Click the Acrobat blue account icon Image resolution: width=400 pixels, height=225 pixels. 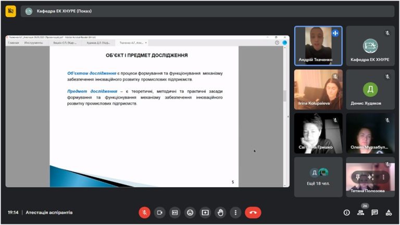pyautogui.click(x=285, y=43)
